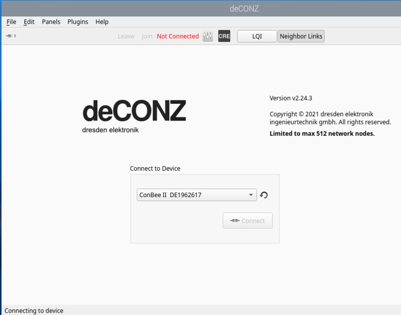Viewport: 401px width, 315px height.
Task: Click the deCONZ window title bar
Action: 201,8
